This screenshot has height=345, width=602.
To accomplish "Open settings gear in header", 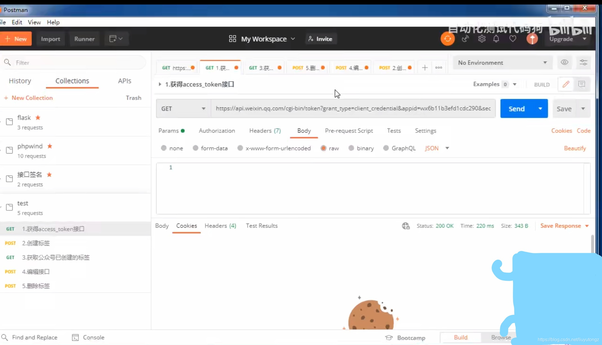I will [x=482, y=39].
